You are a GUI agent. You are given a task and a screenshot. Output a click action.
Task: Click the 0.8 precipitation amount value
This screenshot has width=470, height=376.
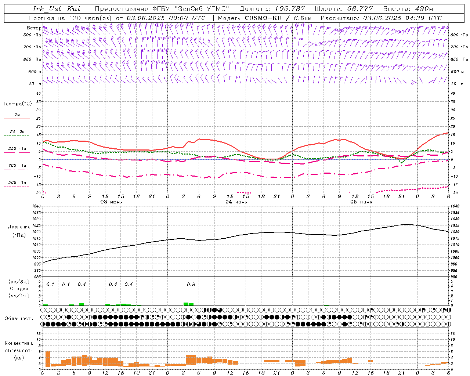point(191,285)
